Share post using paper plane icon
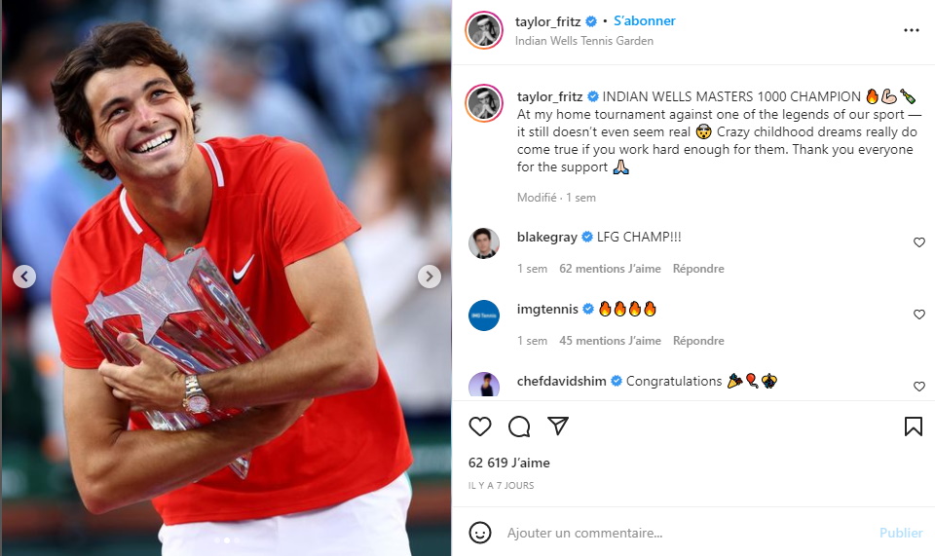935x556 pixels. pyautogui.click(x=557, y=426)
